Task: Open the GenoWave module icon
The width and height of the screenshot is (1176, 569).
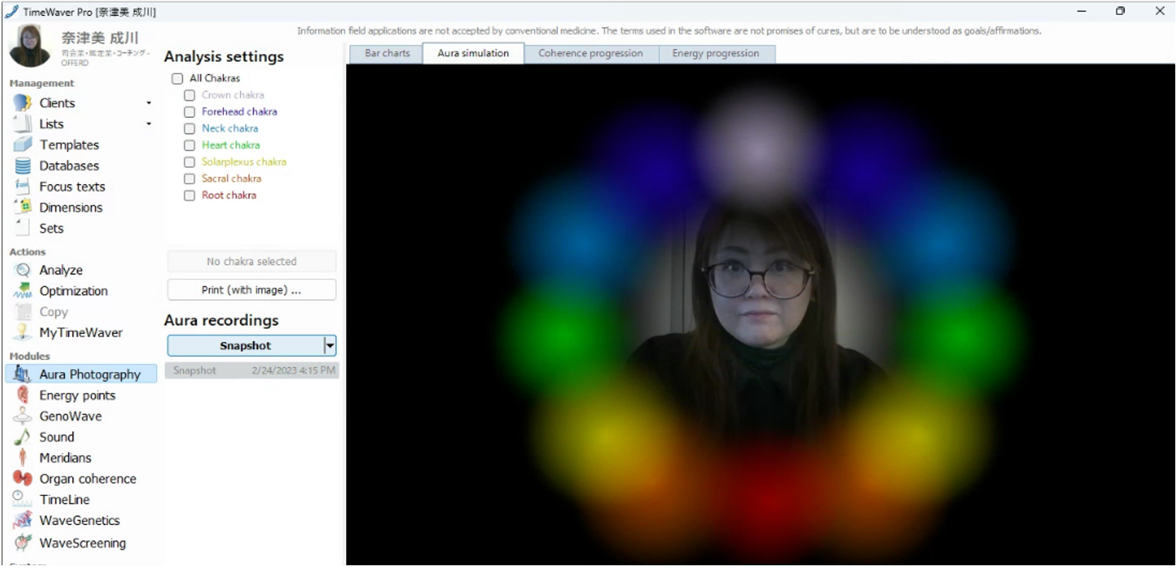Action: pyautogui.click(x=23, y=416)
